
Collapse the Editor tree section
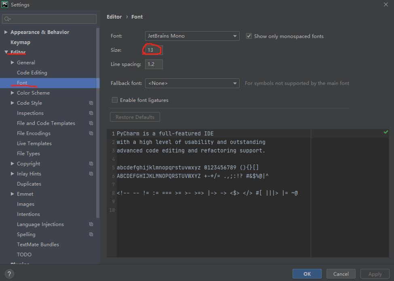[x=6, y=52]
